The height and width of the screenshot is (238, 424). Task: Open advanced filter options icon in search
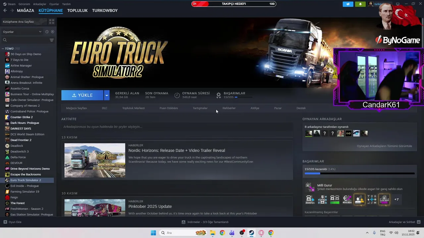click(x=52, y=40)
